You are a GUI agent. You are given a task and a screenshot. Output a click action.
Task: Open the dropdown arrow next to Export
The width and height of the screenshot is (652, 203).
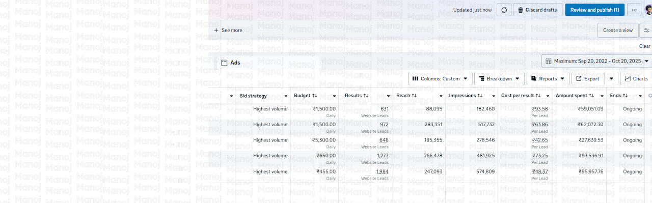pyautogui.click(x=611, y=79)
